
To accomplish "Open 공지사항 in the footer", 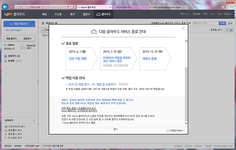I will [188, 146].
